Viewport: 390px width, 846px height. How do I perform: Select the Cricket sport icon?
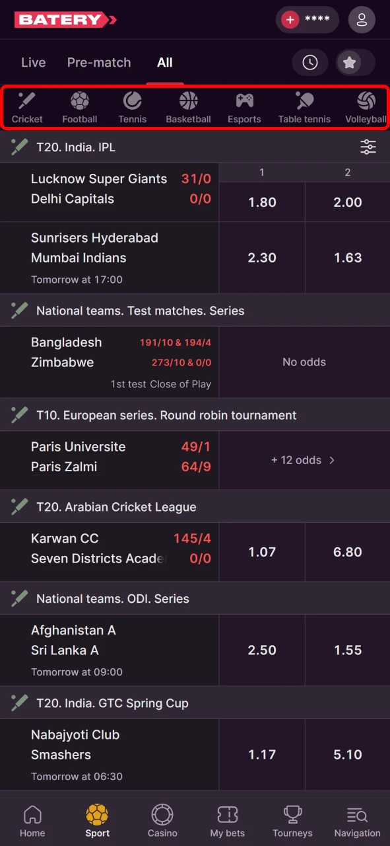27,100
